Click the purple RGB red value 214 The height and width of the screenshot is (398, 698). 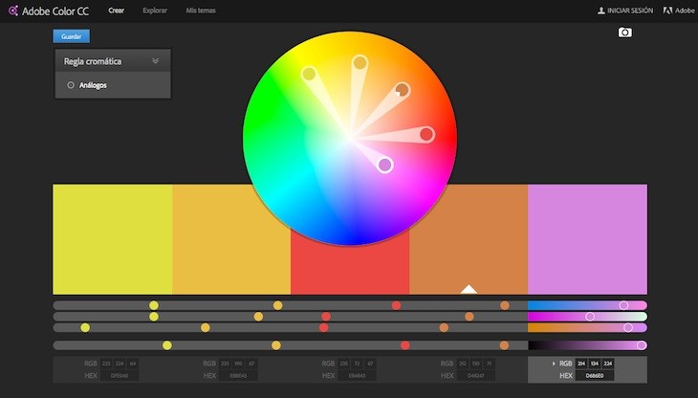point(581,364)
